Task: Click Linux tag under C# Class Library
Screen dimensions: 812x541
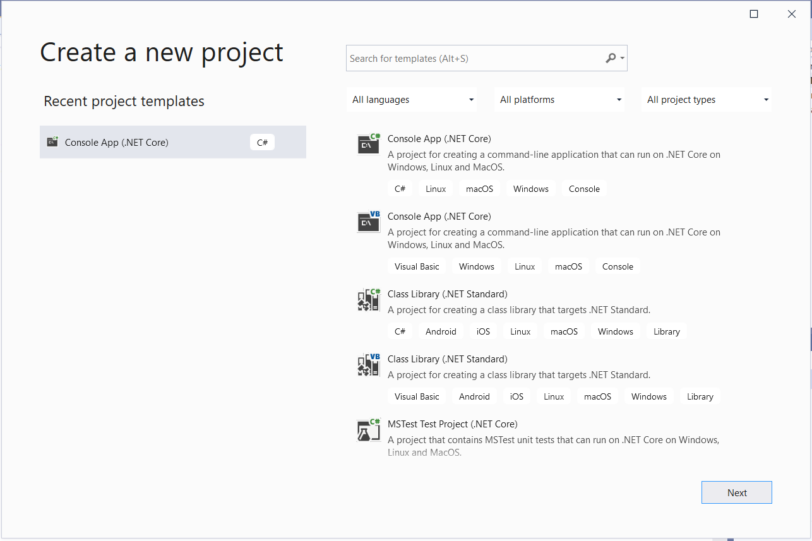Action: [x=520, y=331]
